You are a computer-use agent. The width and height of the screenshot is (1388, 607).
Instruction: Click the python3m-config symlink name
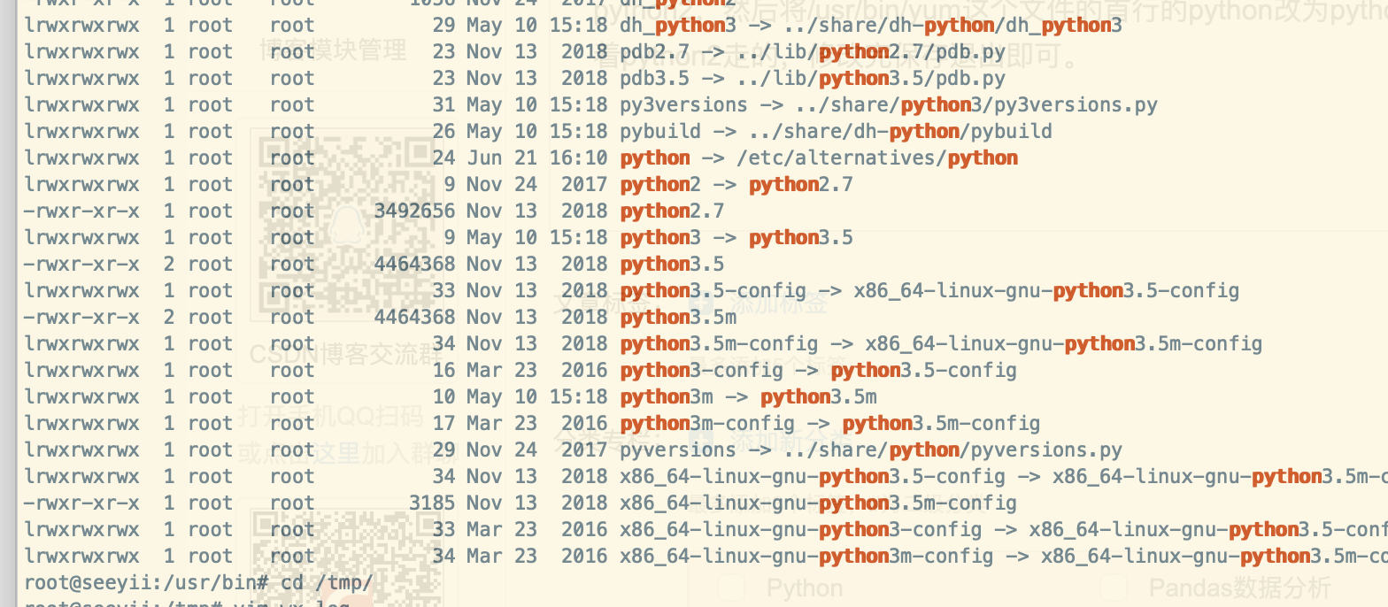click(x=707, y=423)
